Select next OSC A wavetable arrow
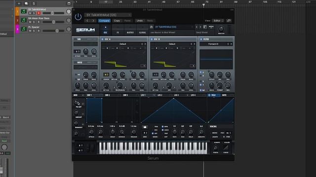 (x=145, y=44)
